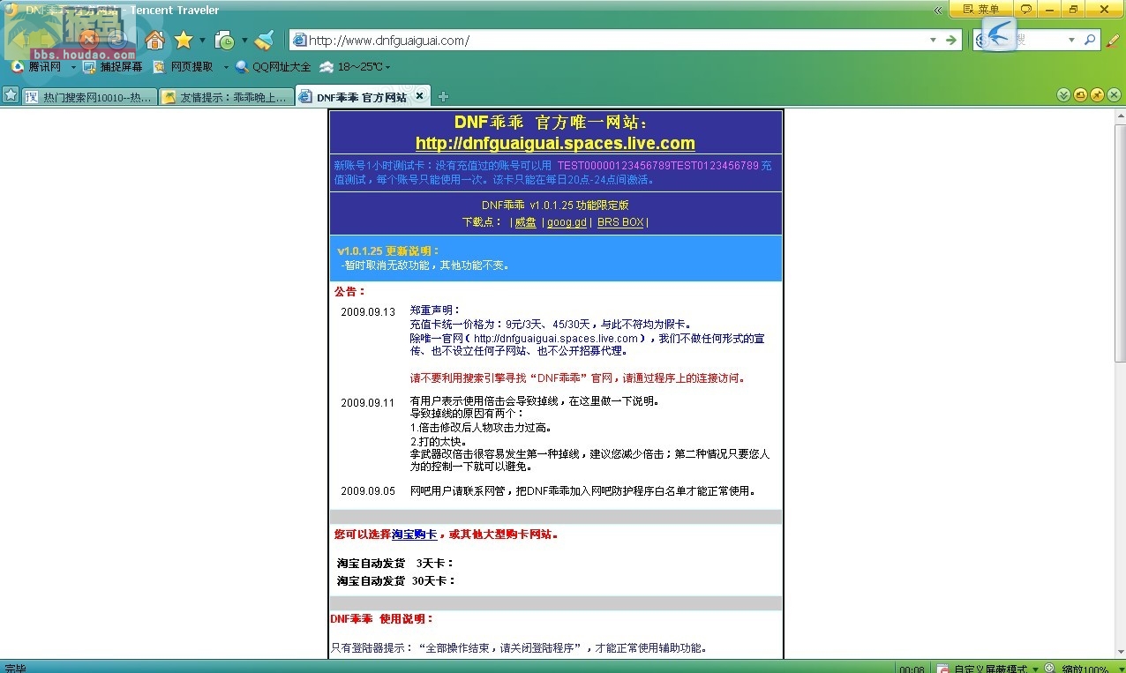Click the search magnifier icon
Screen dimensions: 1126x673
(1090, 40)
